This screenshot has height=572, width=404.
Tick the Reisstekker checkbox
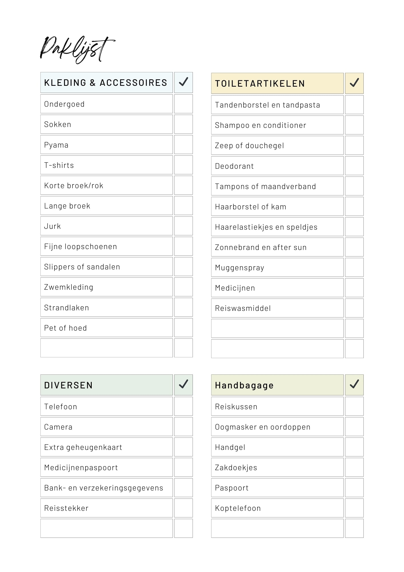click(x=183, y=508)
